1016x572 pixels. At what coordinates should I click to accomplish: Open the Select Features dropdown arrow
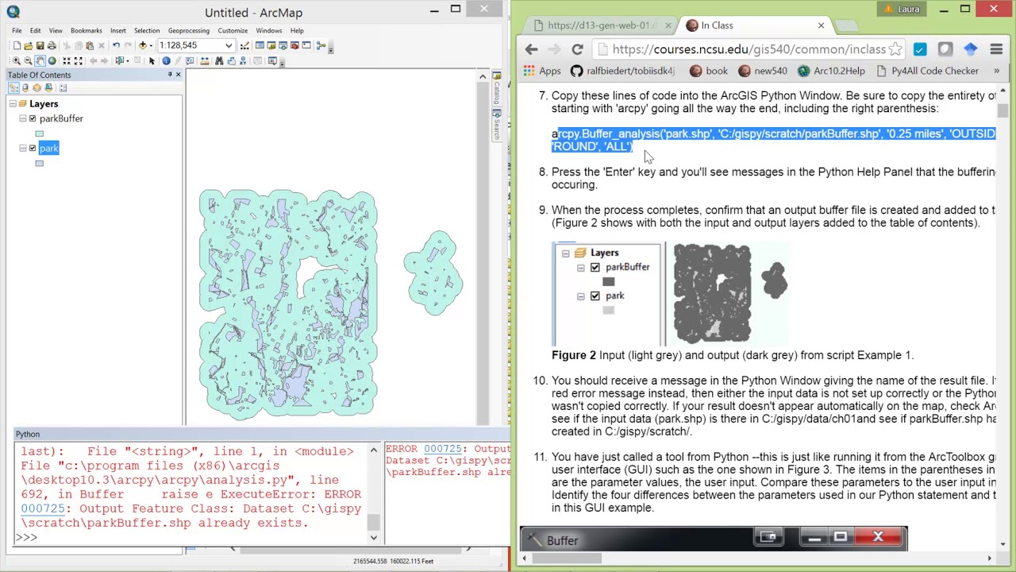tap(128, 61)
